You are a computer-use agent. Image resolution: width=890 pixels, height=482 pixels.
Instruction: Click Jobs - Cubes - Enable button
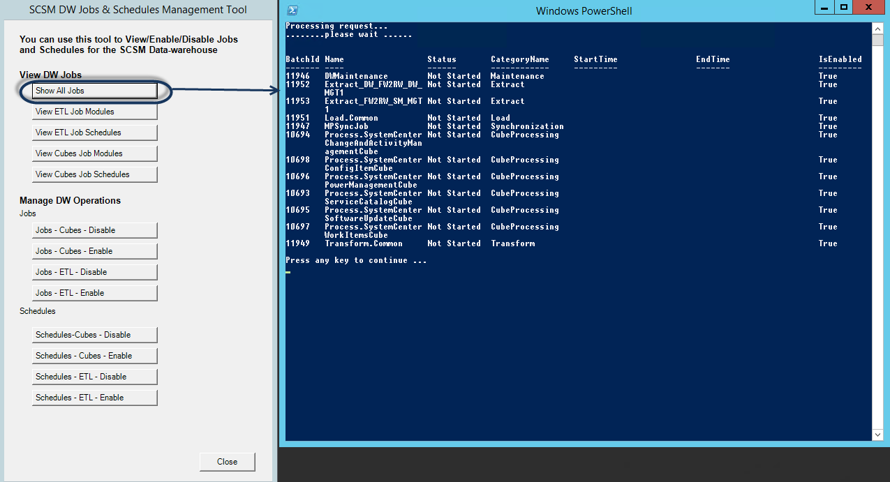(95, 251)
